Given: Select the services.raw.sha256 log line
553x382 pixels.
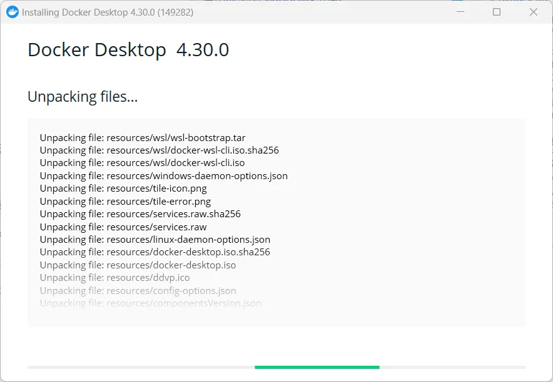Looking at the screenshot, I should pyautogui.click(x=140, y=214).
